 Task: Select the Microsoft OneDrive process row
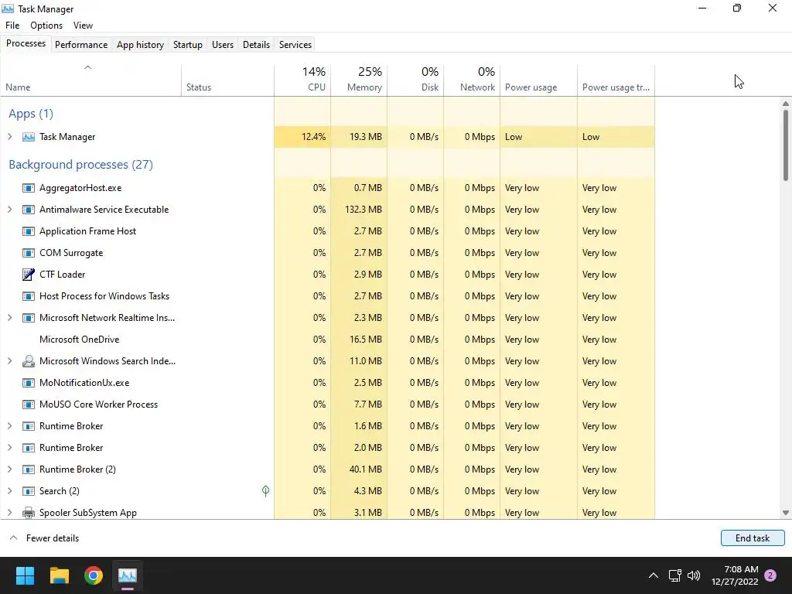327,340
